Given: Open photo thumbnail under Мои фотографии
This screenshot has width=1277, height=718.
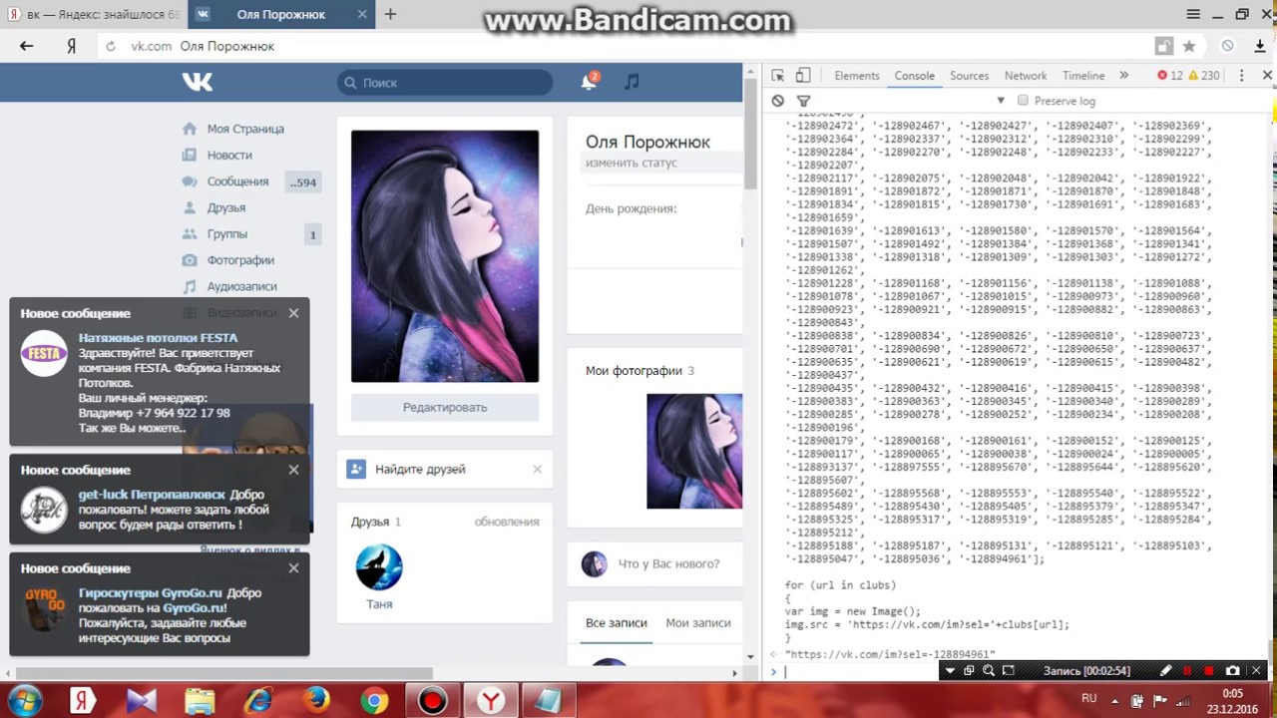Looking at the screenshot, I should tap(694, 451).
